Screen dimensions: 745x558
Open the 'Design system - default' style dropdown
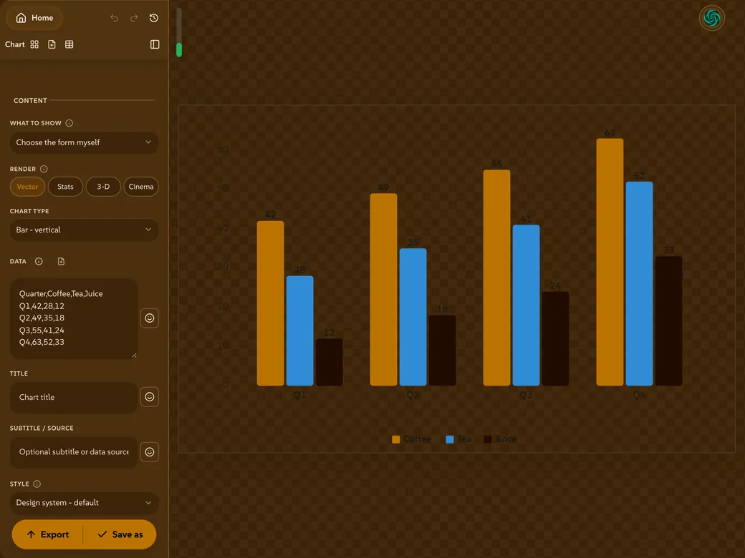pyautogui.click(x=84, y=502)
